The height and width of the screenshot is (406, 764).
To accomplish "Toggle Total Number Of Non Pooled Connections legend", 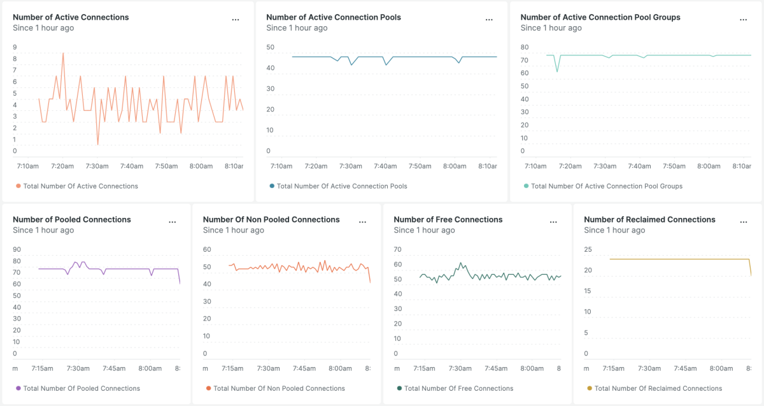I will click(x=279, y=388).
